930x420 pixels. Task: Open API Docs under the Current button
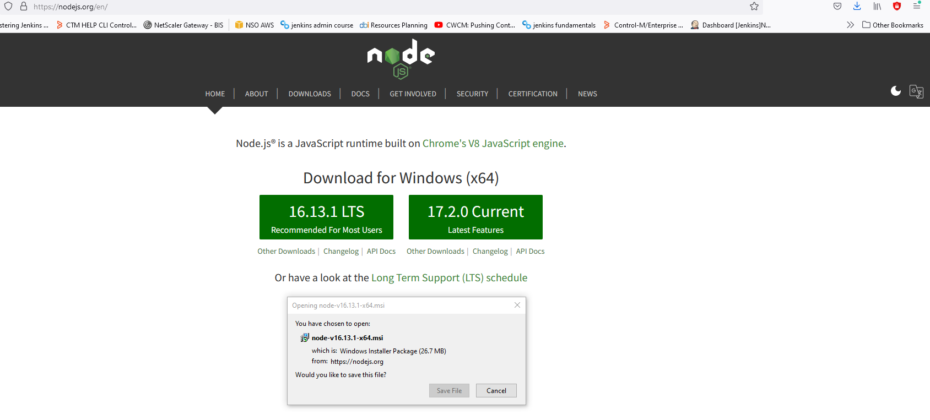[531, 251]
